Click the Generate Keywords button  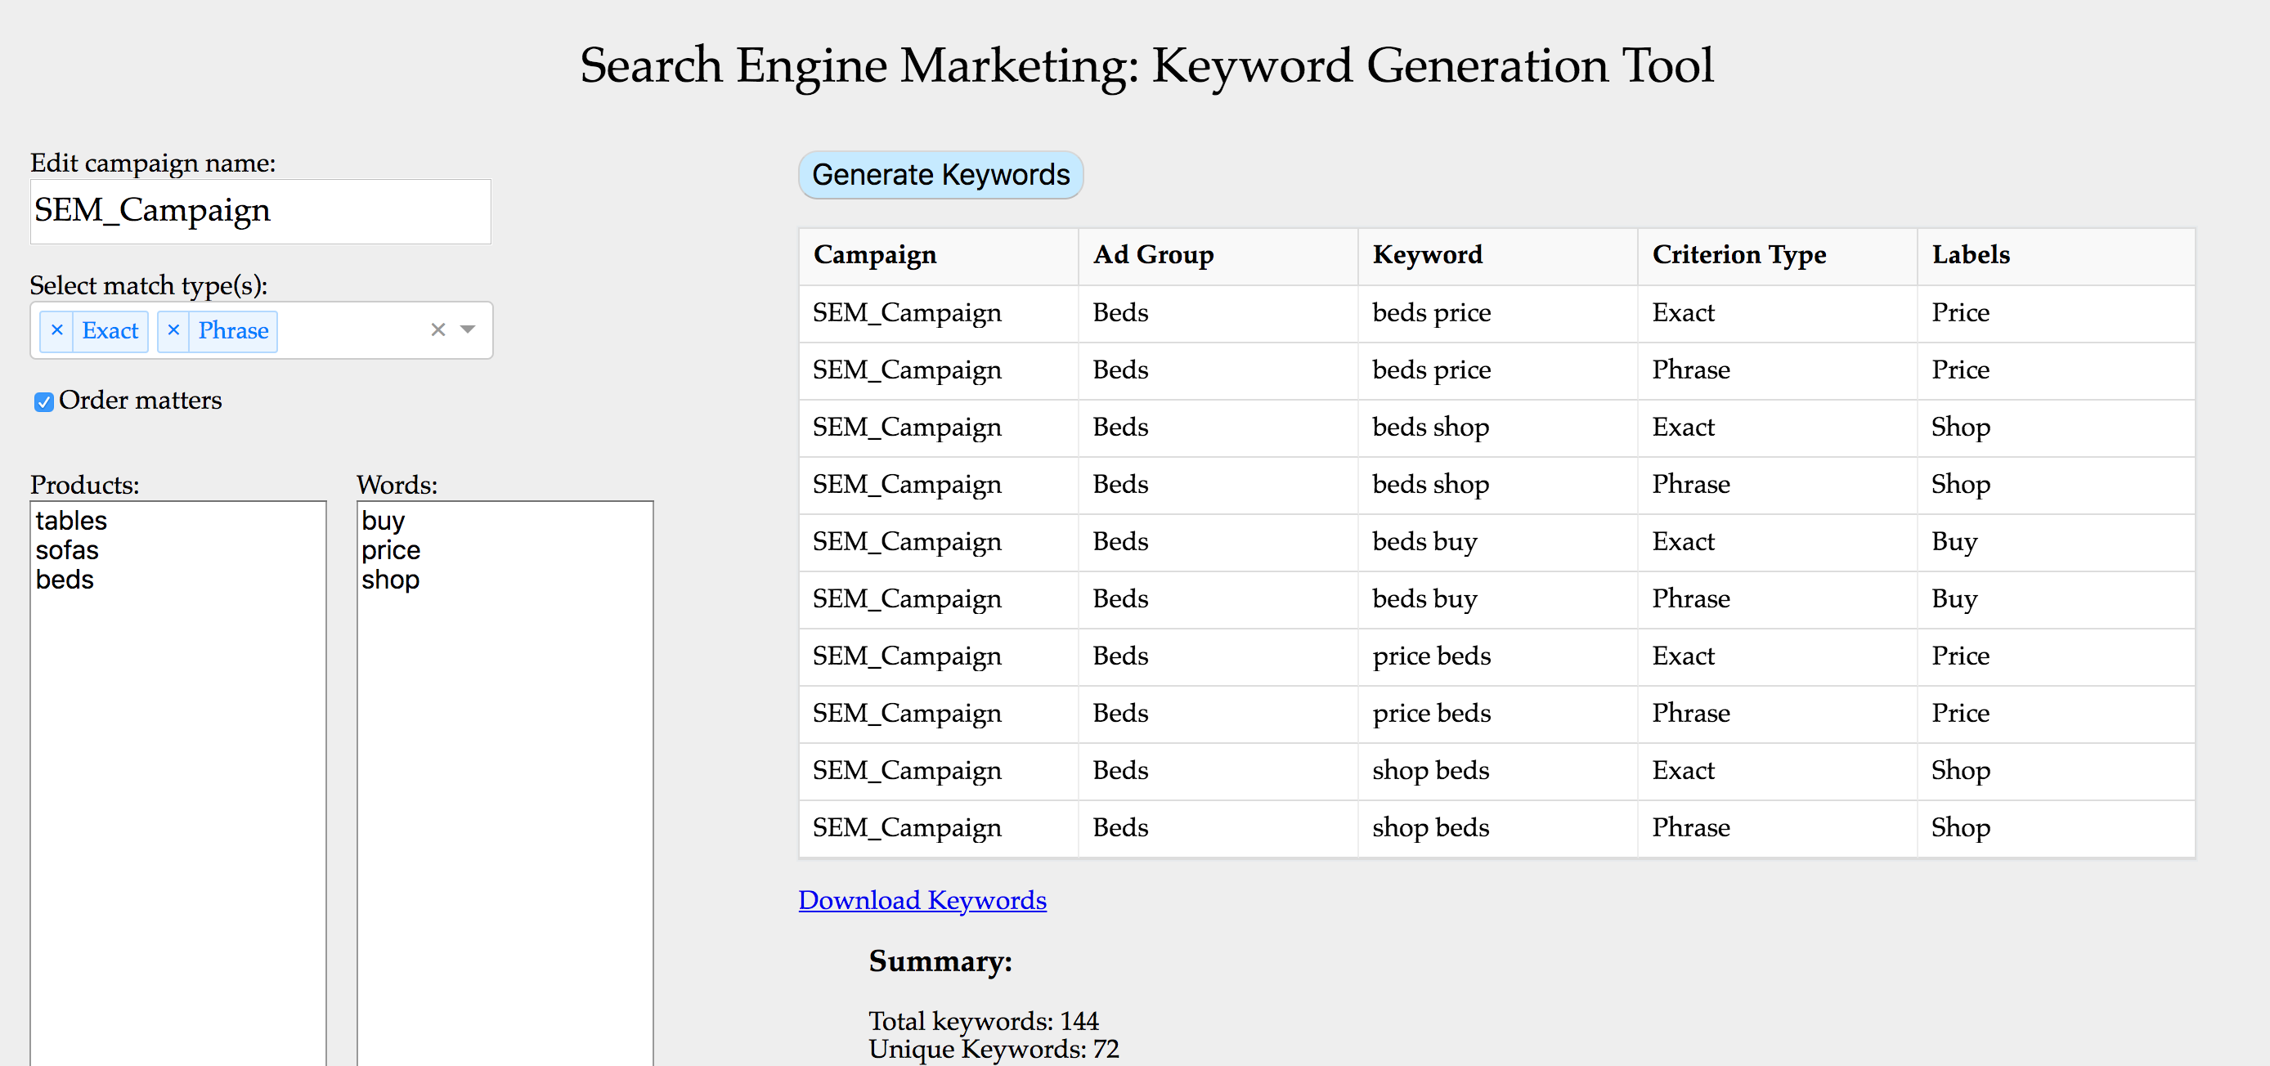click(x=940, y=175)
